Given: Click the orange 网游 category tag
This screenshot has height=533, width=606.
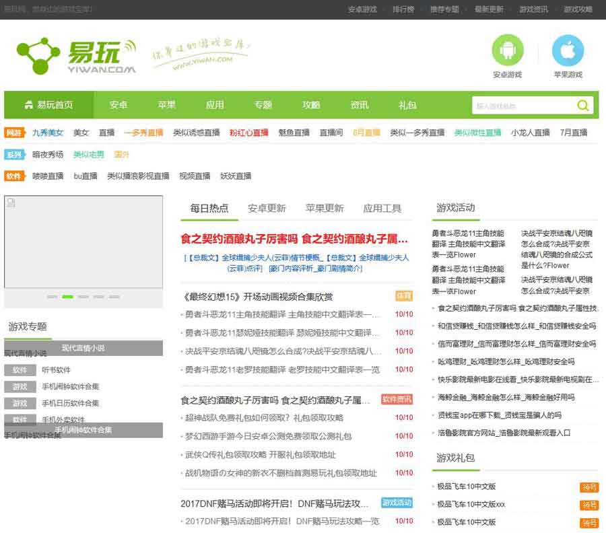Looking at the screenshot, I should pyautogui.click(x=13, y=133).
